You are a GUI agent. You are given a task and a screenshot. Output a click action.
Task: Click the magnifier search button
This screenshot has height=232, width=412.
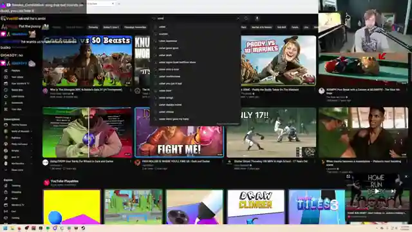(x=246, y=19)
